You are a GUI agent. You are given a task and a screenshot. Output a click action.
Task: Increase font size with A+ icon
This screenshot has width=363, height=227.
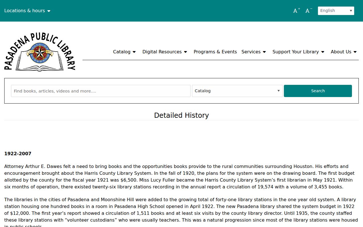297,11
